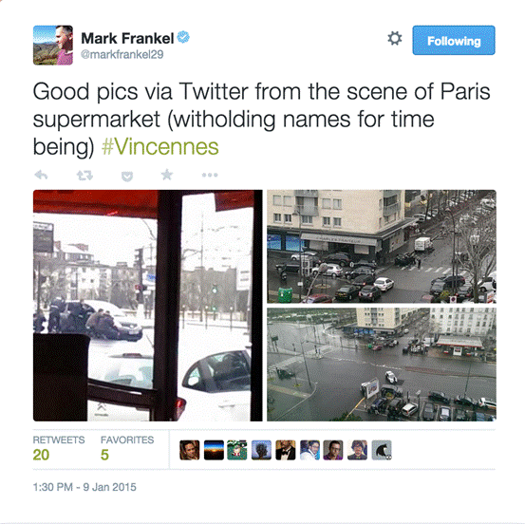This screenshot has width=525, height=524.
Task: Save tweet with the Pocket icon
Action: (127, 176)
